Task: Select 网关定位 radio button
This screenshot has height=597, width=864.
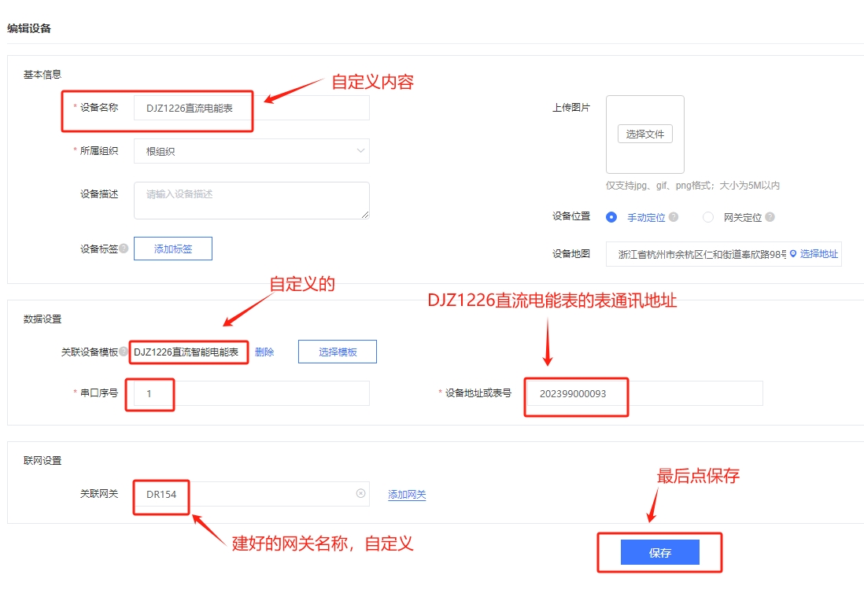Action: [708, 217]
